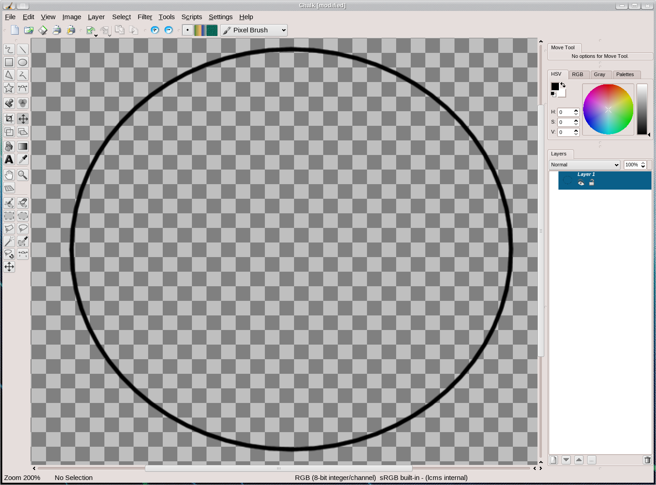656x485 pixels.
Task: Select the freehand lasso selection tool
Action: (23, 228)
